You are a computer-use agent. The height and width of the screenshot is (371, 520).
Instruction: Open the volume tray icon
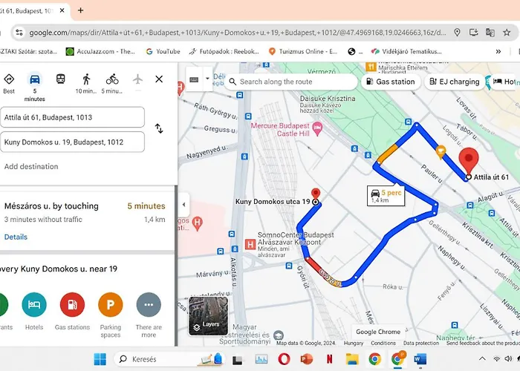coord(508,358)
